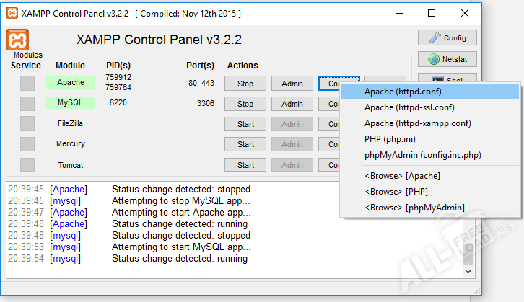Screen dimensions: 524x302
Task: Choose <Browse> [phpMyAdmin] menu option
Action: 414,208
